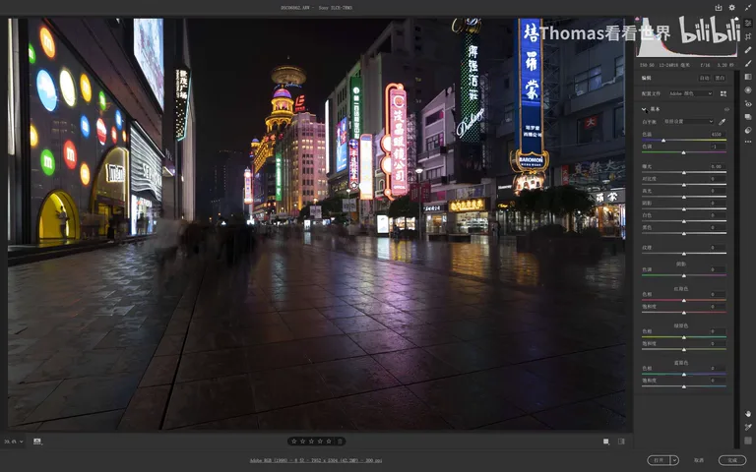This screenshot has width=756, height=472.
Task: Click the 色温 value field 4550
Action: [x=717, y=135]
